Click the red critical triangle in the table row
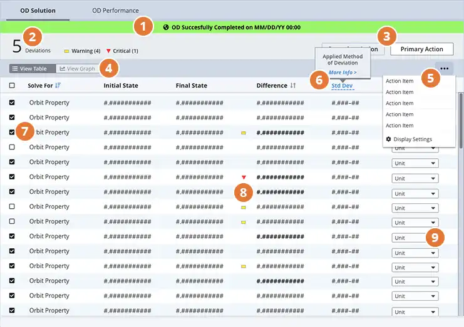This screenshot has height=327, width=464. click(244, 178)
